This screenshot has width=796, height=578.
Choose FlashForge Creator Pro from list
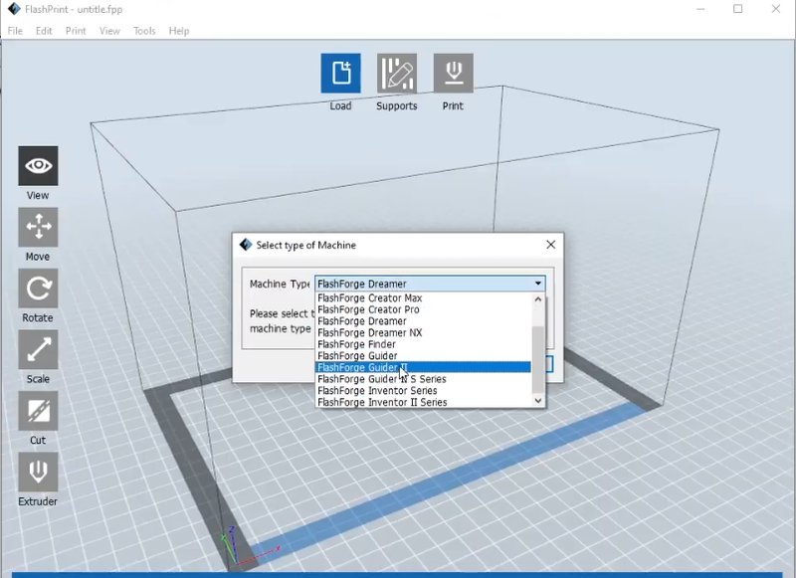click(x=367, y=309)
